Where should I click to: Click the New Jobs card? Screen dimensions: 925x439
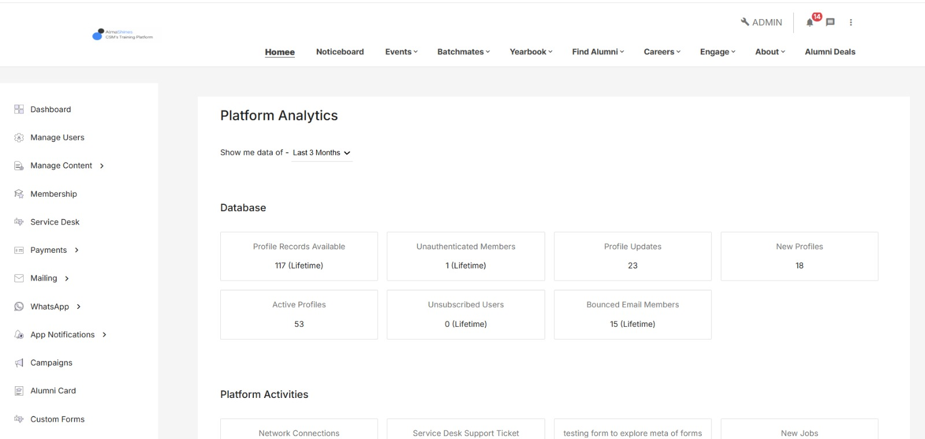tap(800, 429)
